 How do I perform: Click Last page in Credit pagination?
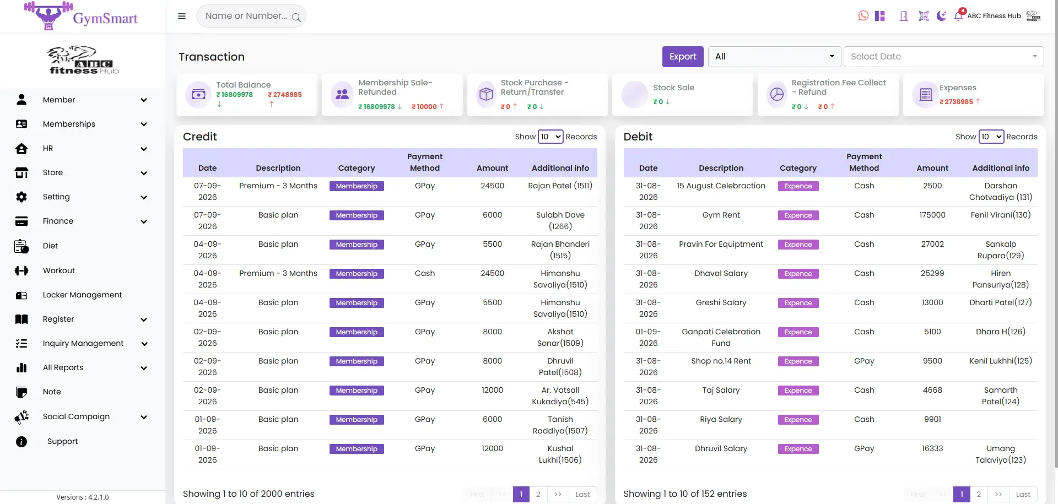pyautogui.click(x=582, y=494)
